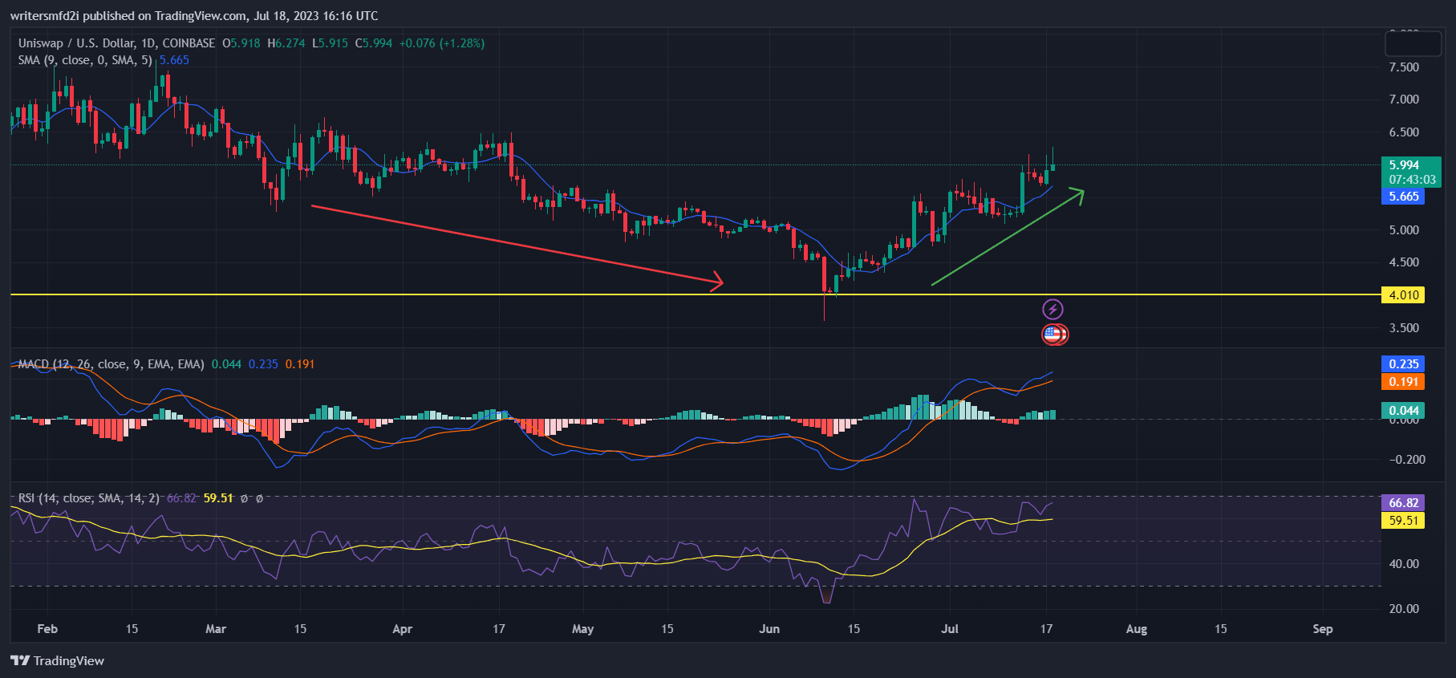The width and height of the screenshot is (1456, 678).
Task: Click the orange 0.191 signal value label
Action: [x=1403, y=382]
